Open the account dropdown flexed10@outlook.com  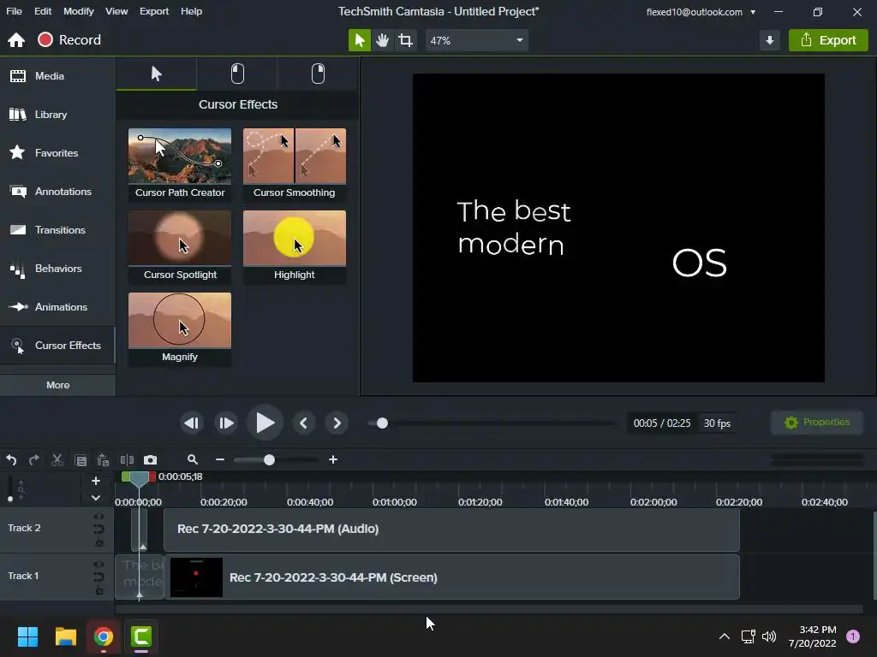click(x=701, y=12)
